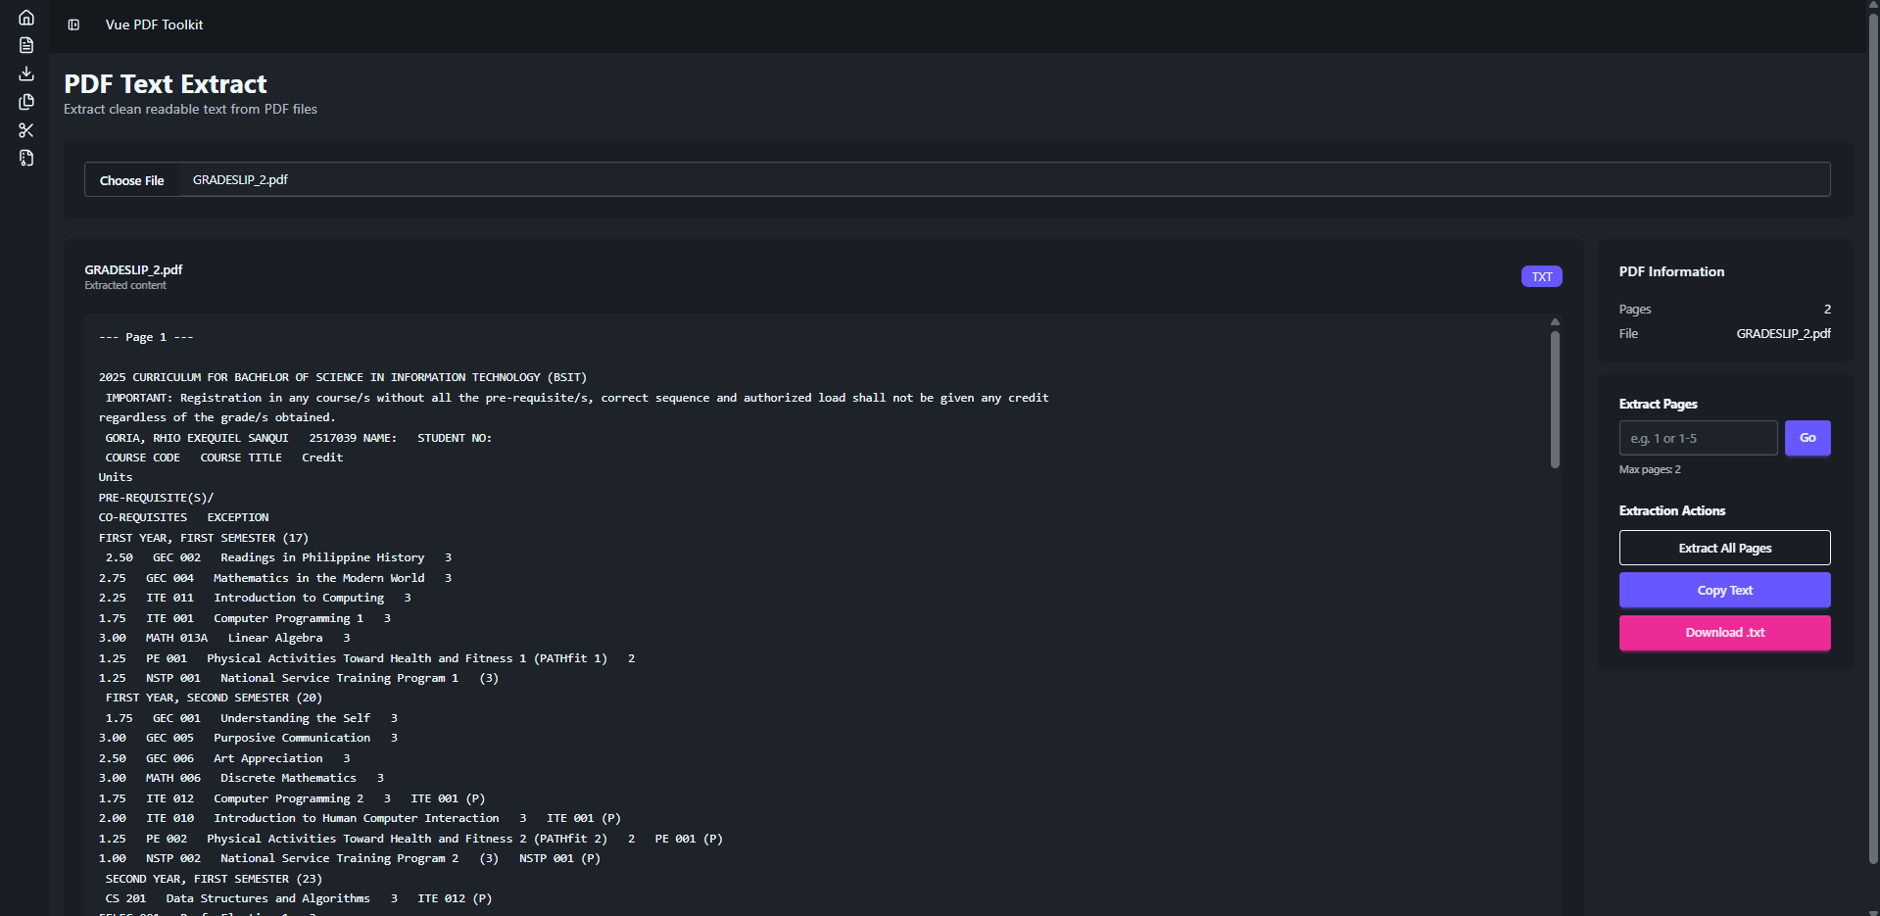
Task: Click the 'Vue PDF Toolkit' header title
Action: [x=155, y=24]
